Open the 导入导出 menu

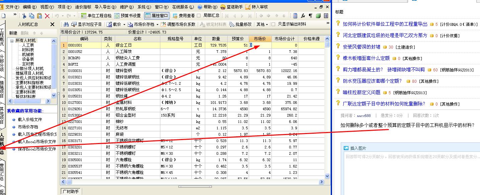(105, 7)
